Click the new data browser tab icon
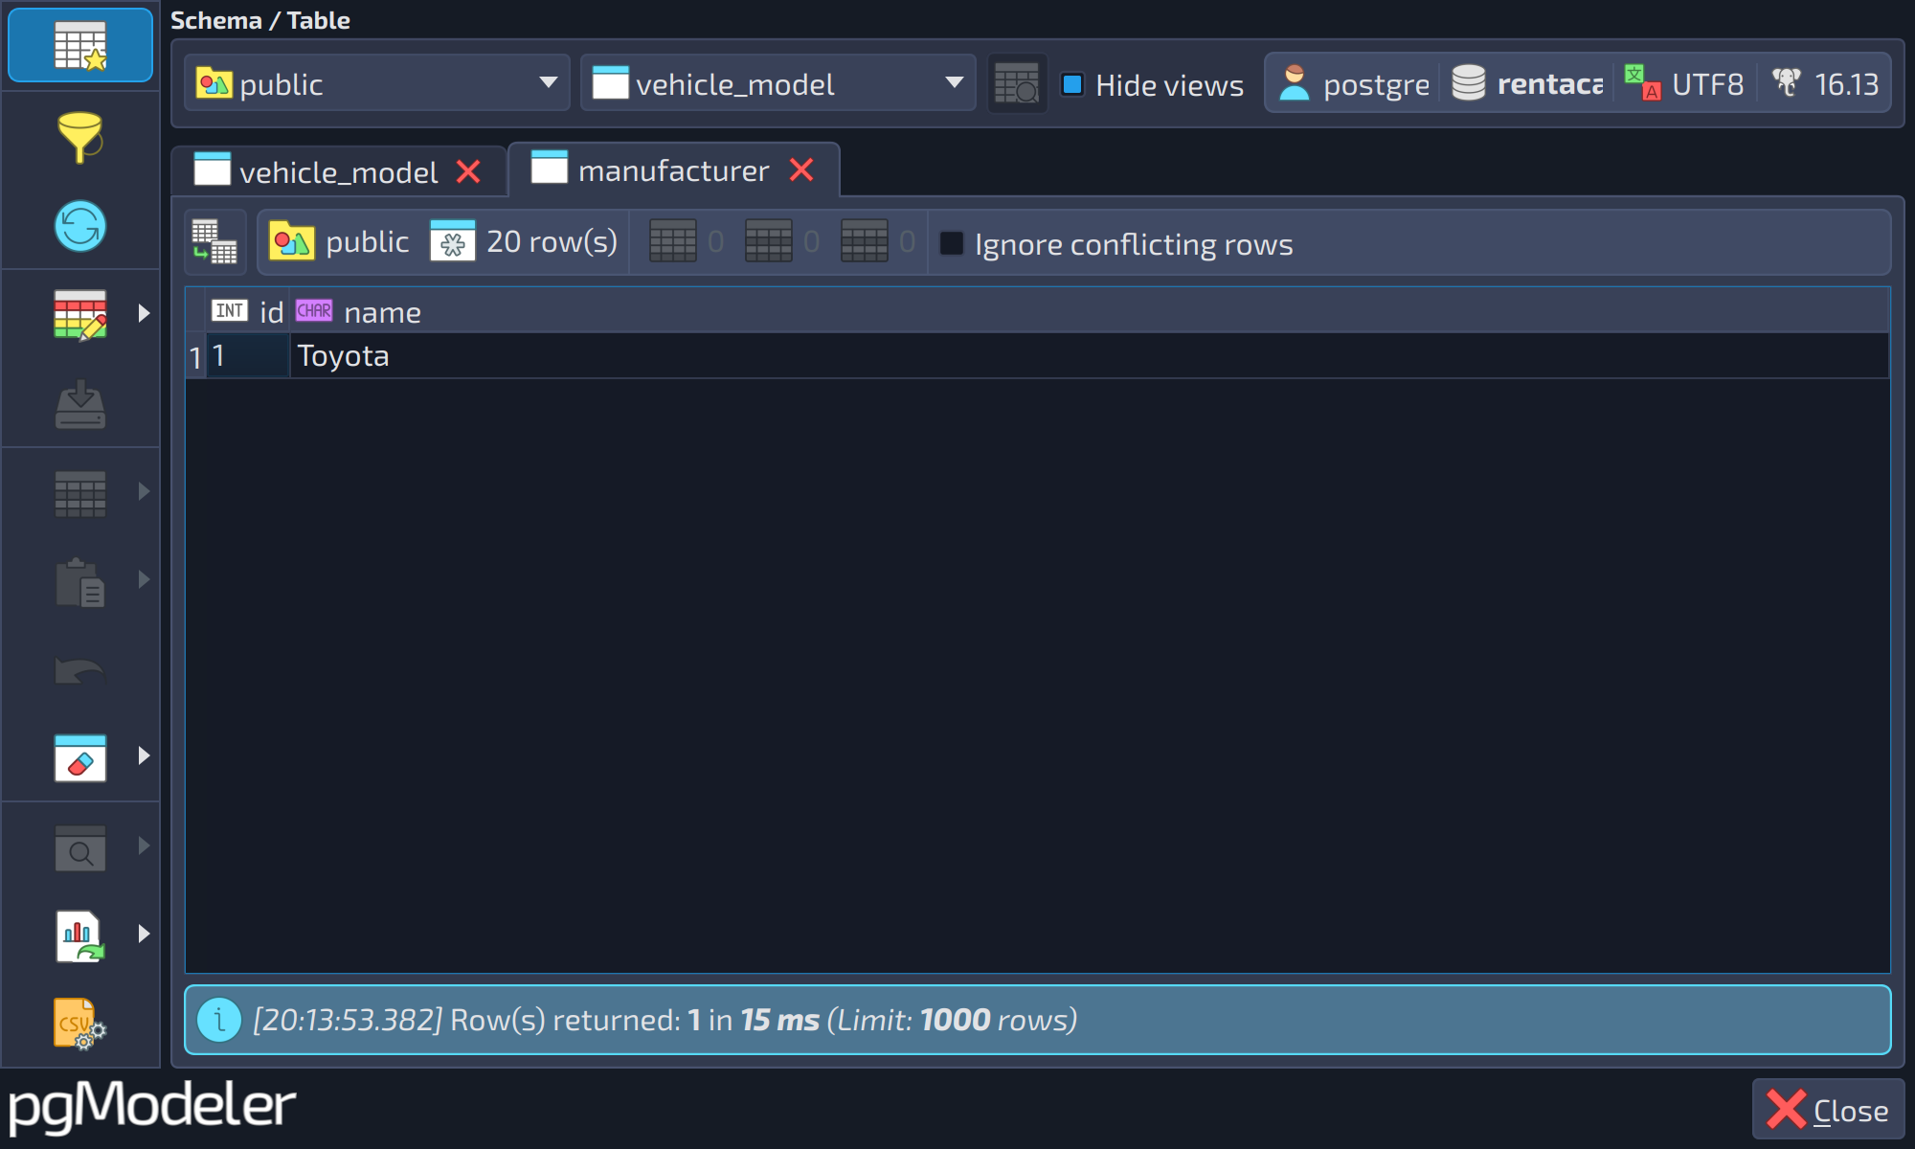Screen dimensions: 1915x1149 pos(80,45)
